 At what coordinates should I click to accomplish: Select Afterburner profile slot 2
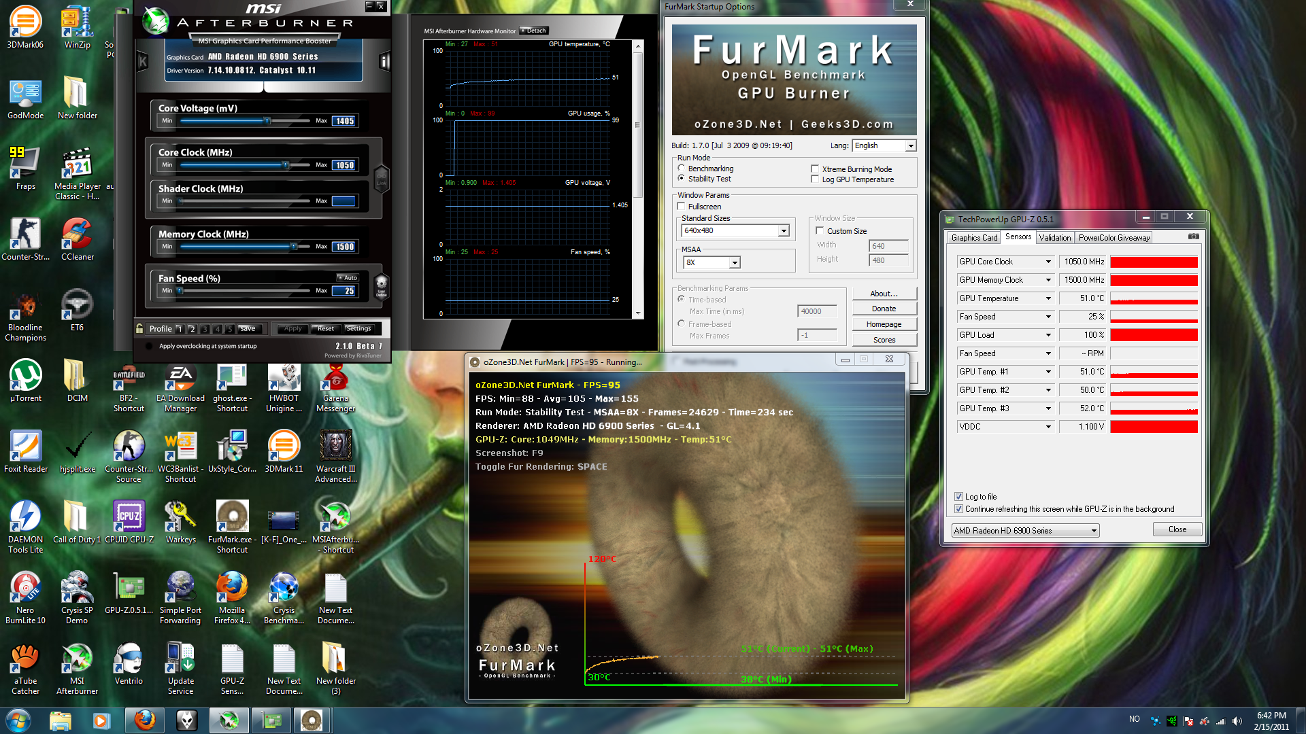(x=192, y=328)
